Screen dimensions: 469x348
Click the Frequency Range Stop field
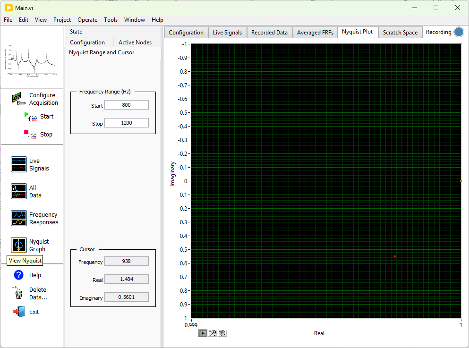click(x=127, y=123)
